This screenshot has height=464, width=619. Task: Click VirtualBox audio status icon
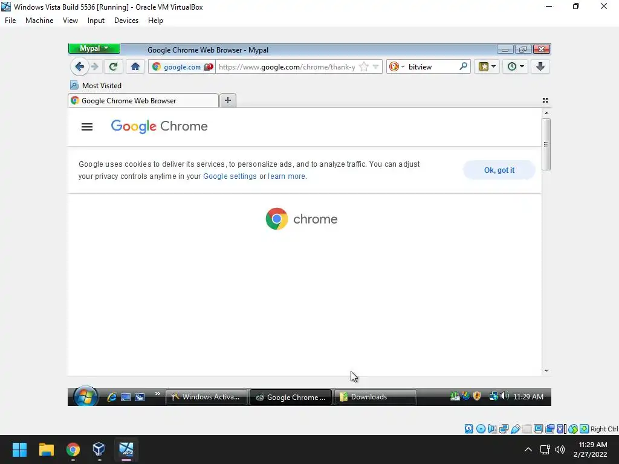point(492,429)
